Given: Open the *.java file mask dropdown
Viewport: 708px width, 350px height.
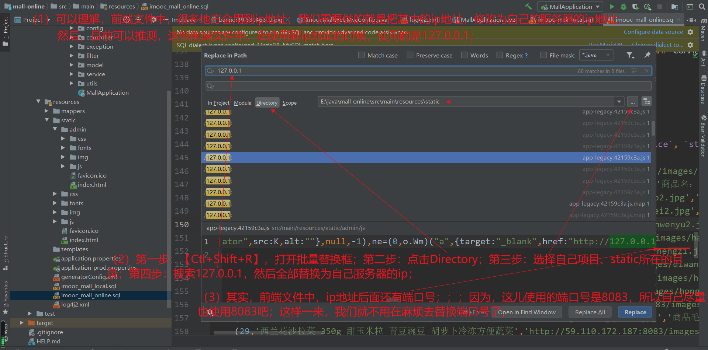Looking at the screenshot, I should (608, 55).
